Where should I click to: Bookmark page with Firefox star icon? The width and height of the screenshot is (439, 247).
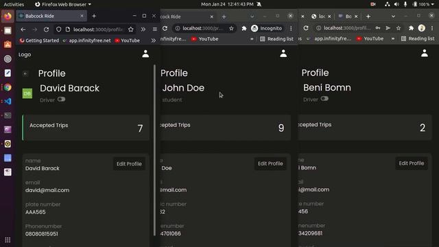click(131, 30)
